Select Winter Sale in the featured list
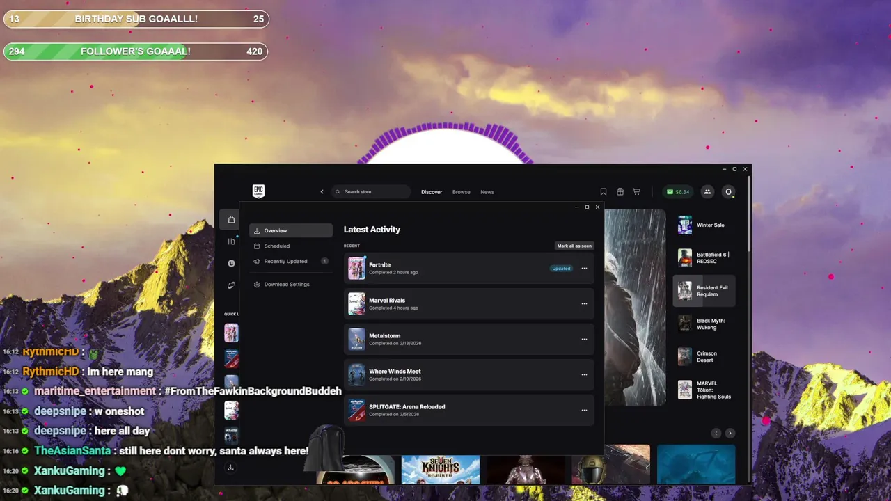Image resolution: width=891 pixels, height=501 pixels. point(704,225)
